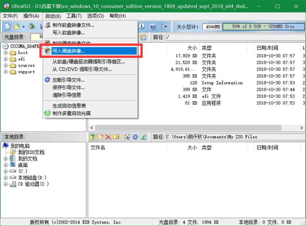The width and height of the screenshot is (306, 226).
Task: Expand 本地磁盘(D:) in local tree
Action: (x=5, y=178)
